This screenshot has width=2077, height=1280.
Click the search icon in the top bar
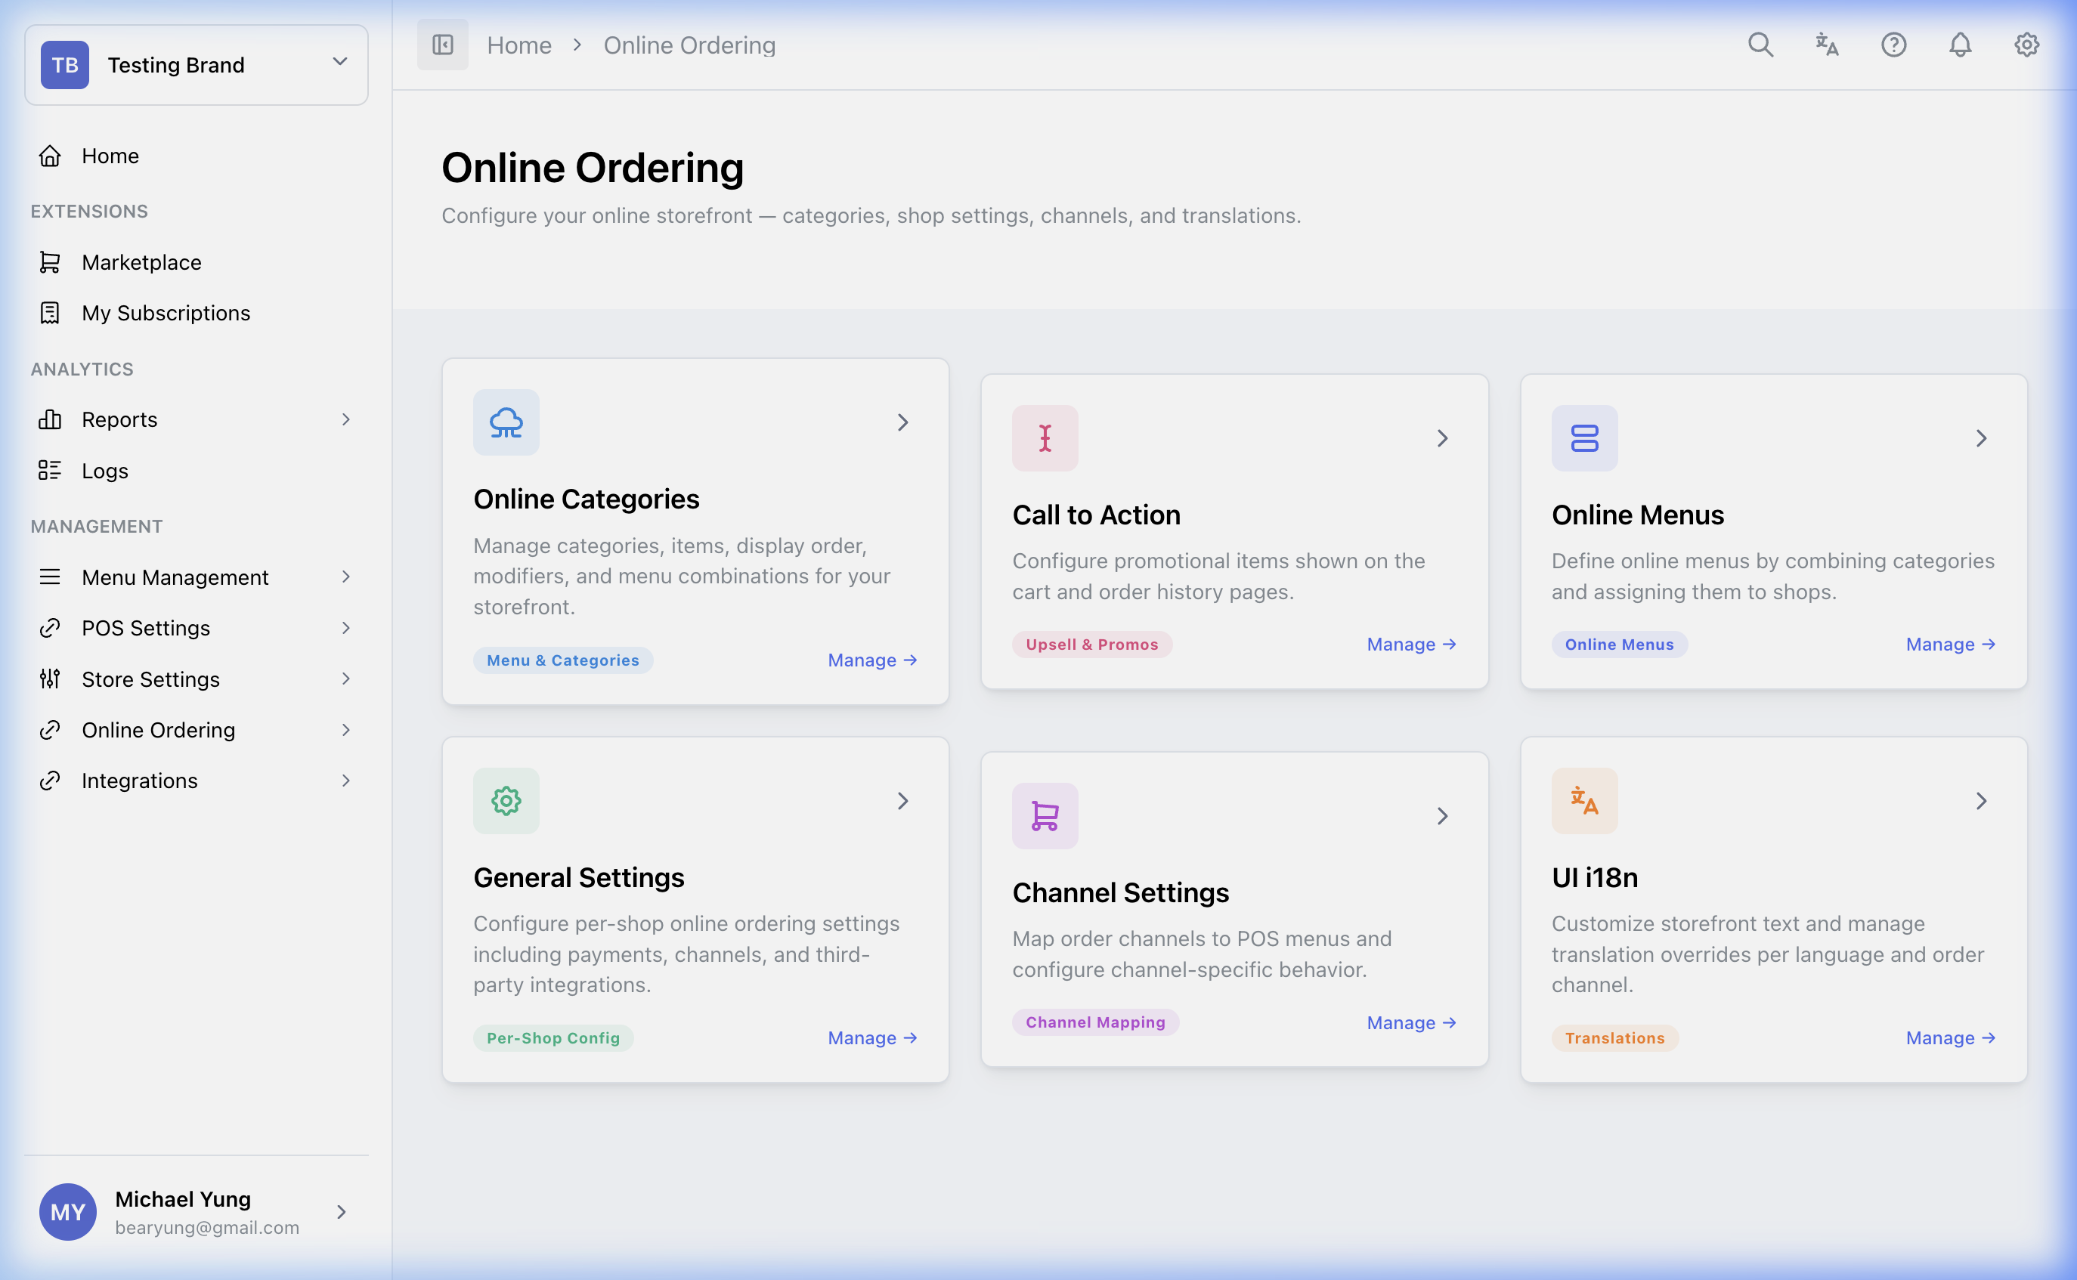pos(1760,45)
